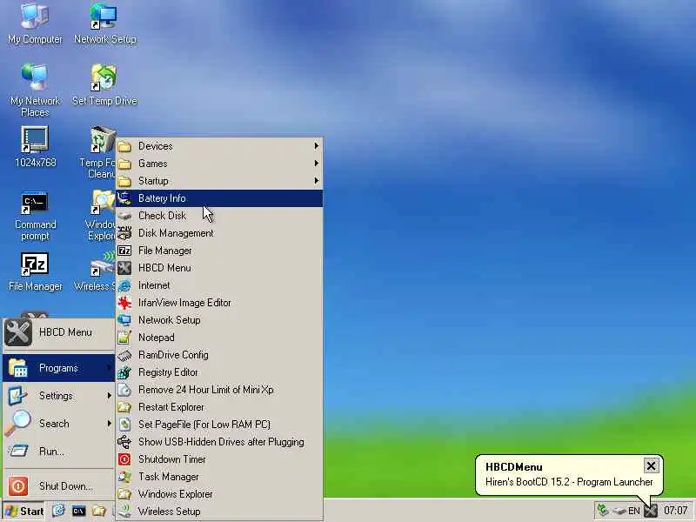Close the HBCDMenu balloon notification
This screenshot has width=696, height=522.
(x=651, y=465)
